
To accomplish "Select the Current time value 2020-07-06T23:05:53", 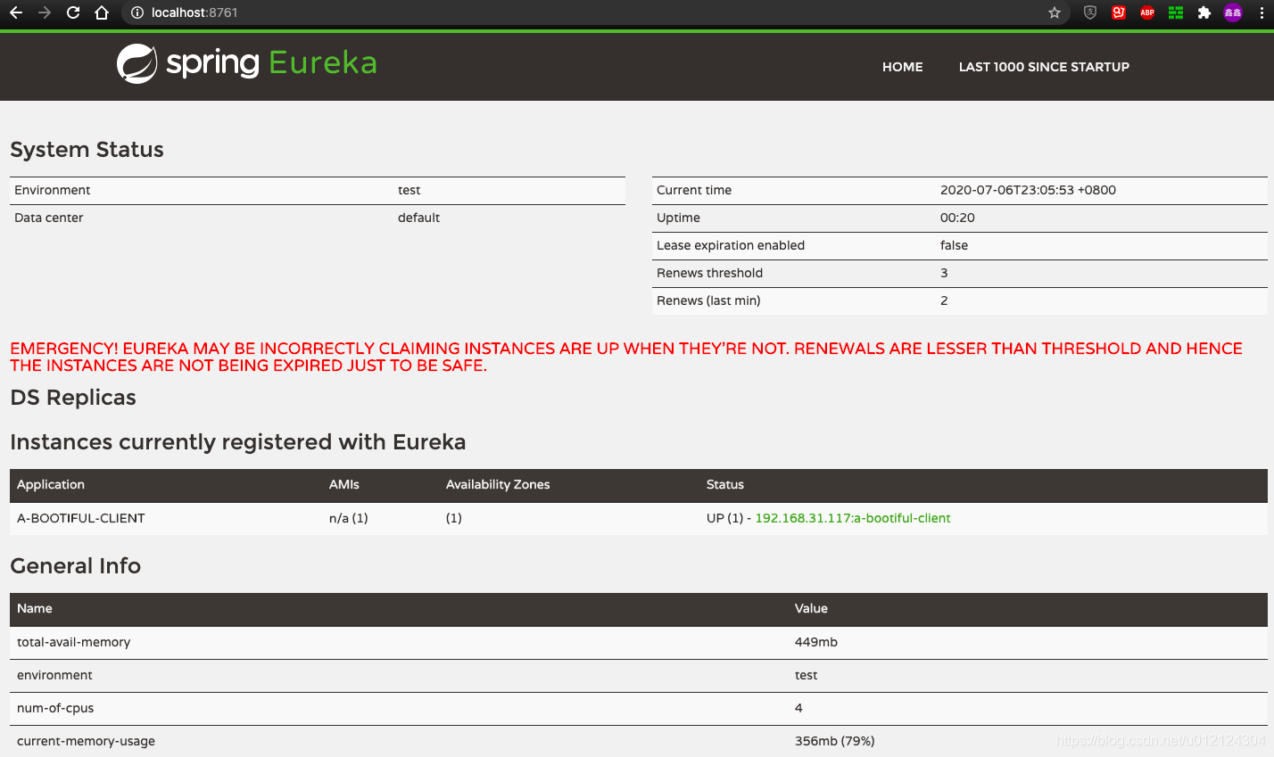I will tap(1028, 190).
